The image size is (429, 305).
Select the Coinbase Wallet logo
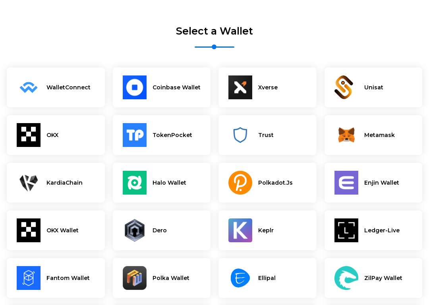click(134, 87)
